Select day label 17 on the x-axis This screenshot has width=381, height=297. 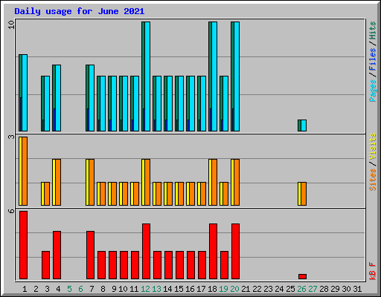click(201, 289)
